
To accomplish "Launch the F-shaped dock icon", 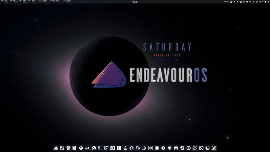I will pyautogui.click(x=106, y=148).
